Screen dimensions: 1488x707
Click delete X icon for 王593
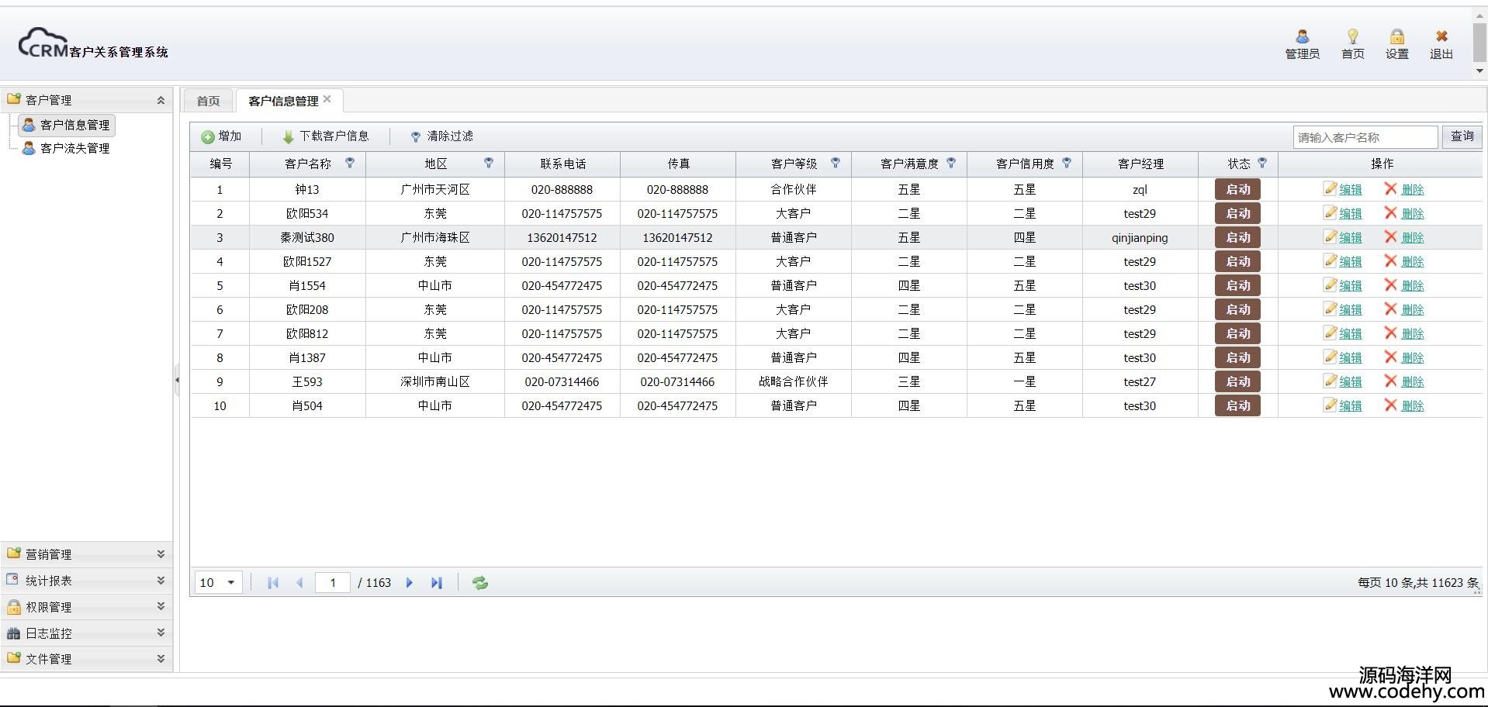pos(1390,381)
